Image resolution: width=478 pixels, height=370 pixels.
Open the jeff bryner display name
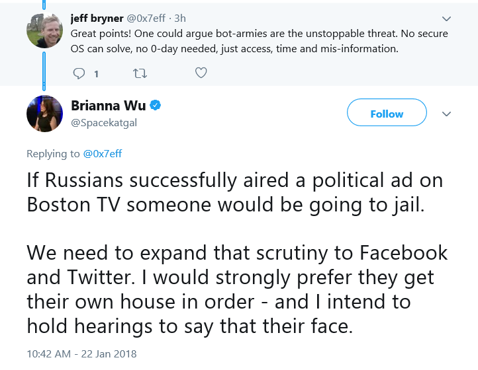[97, 18]
